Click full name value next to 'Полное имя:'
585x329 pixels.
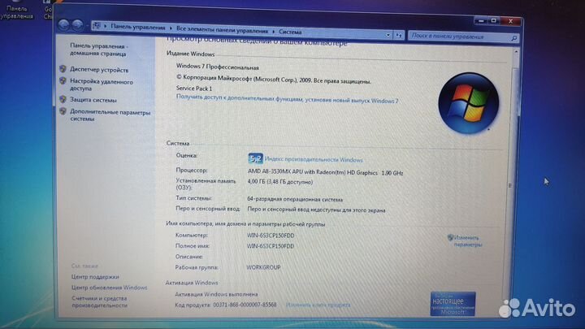tap(271, 246)
